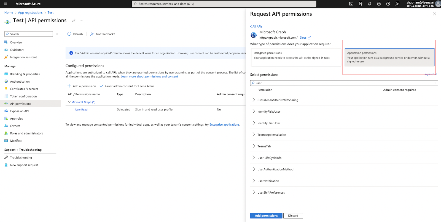Image resolution: width=441 pixels, height=222 pixels.
Task: Select Application permissions card
Action: [389, 57]
